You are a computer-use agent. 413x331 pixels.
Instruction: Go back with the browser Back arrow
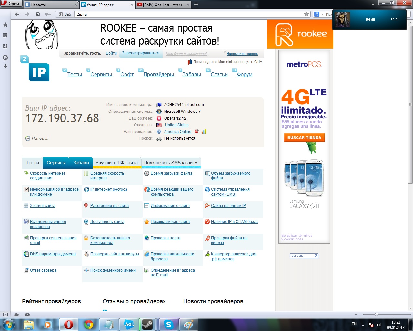coord(17,14)
